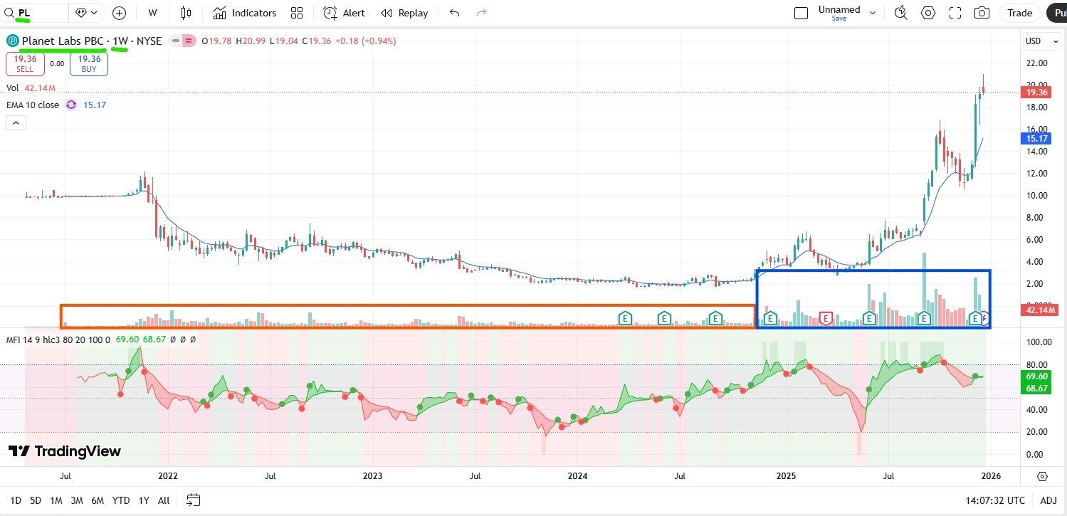Open the Go to date calendar icon
Screen dimensions: 1067x516
tap(193, 500)
